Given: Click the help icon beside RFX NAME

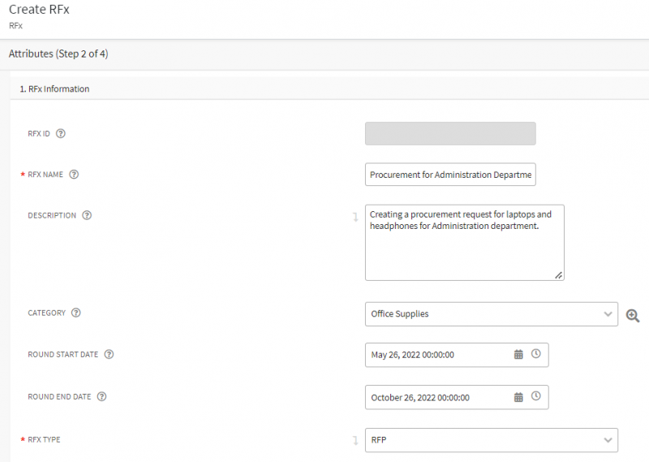Looking at the screenshot, I should 74,175.
